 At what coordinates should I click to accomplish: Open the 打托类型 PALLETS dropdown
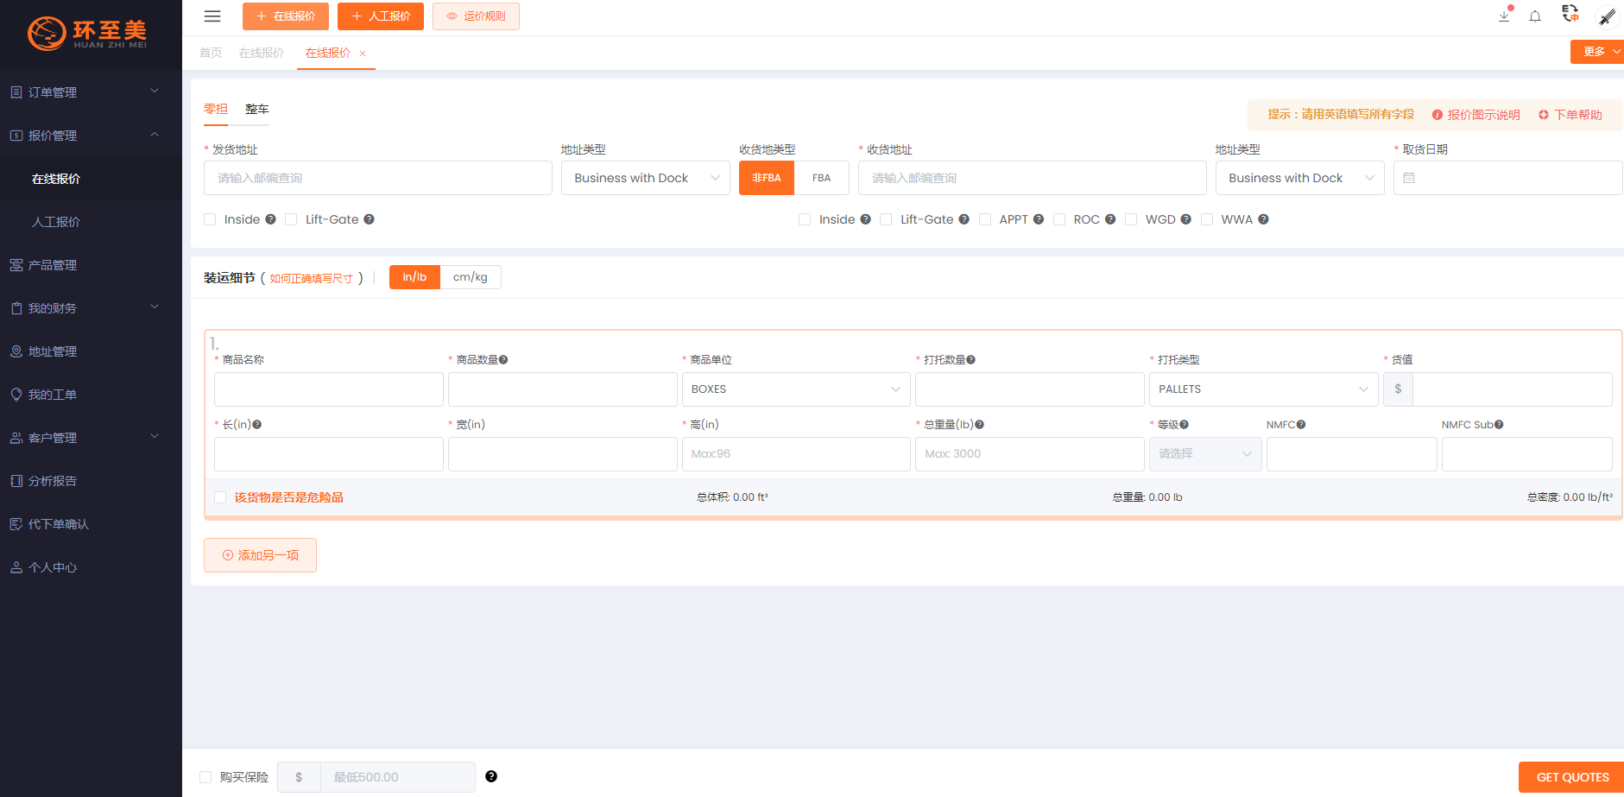[x=1262, y=389]
